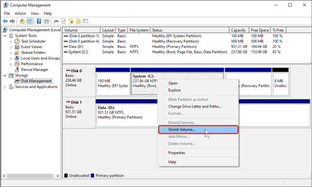Click the Services and Applications icon
This screenshot has width=312, height=187.
pyautogui.click(x=11, y=87)
